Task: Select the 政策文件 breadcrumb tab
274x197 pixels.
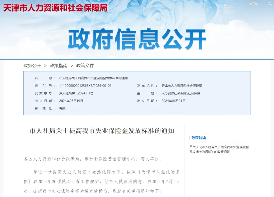Action: coord(85,65)
